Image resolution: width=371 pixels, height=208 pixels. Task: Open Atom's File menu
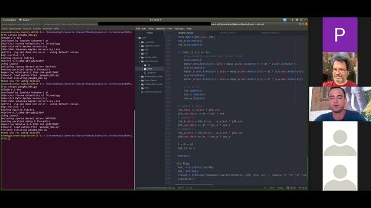coord(138,28)
